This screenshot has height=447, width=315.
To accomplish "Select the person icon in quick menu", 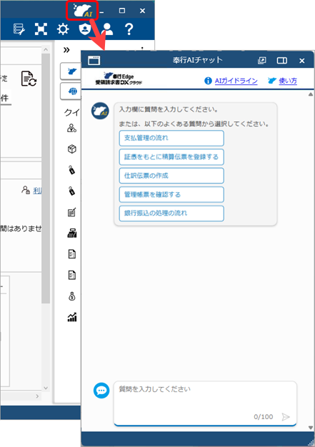I will tap(71, 129).
